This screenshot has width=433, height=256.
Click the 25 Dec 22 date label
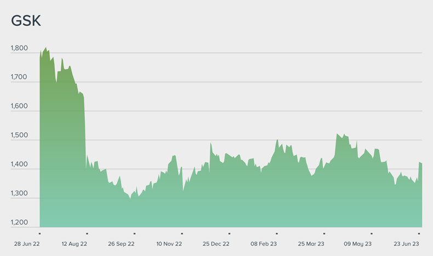pyautogui.click(x=216, y=244)
